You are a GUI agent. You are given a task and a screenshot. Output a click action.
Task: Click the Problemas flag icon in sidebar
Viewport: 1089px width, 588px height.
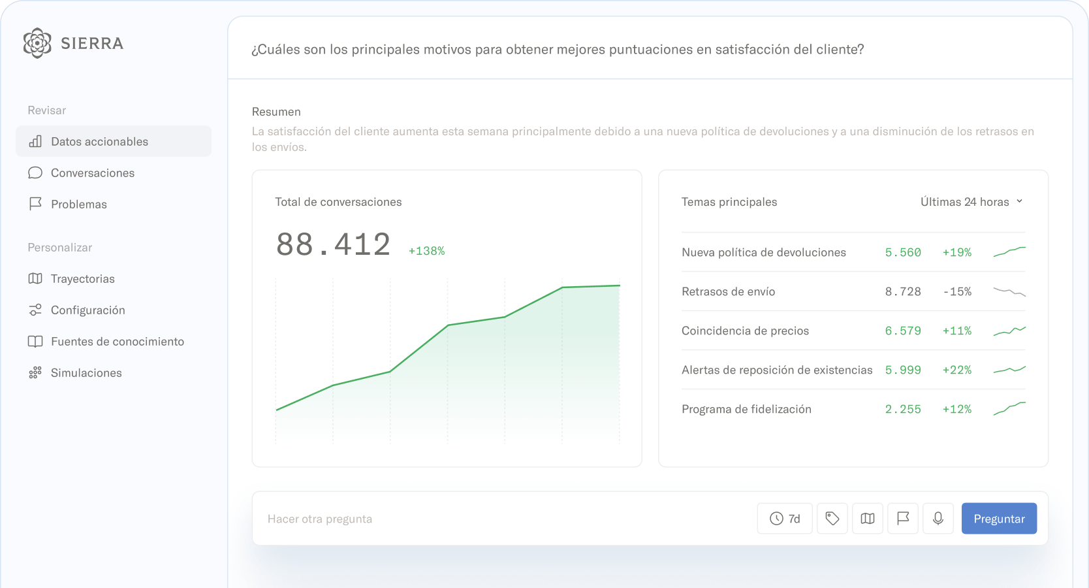point(35,204)
